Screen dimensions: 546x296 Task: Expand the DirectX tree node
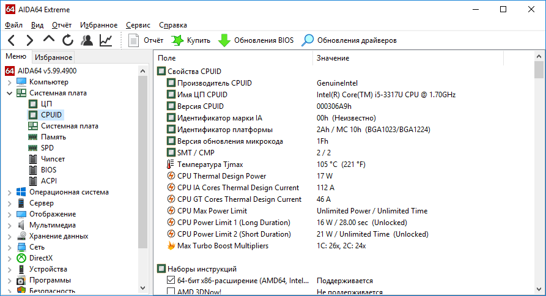click(9, 259)
